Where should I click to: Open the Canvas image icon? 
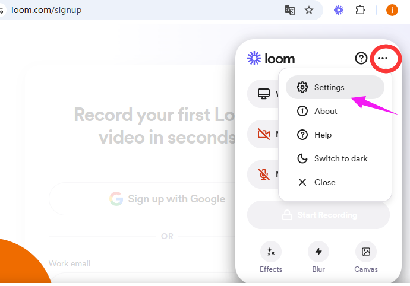pyautogui.click(x=366, y=252)
